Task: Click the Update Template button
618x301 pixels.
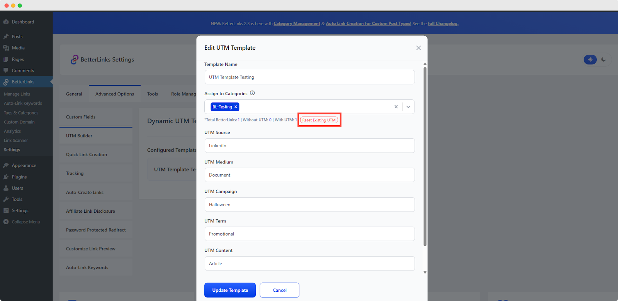Action: tap(230, 290)
